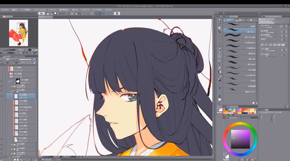
Task: Toggle visibility of the selected highlighted layer
Action: [1, 96]
